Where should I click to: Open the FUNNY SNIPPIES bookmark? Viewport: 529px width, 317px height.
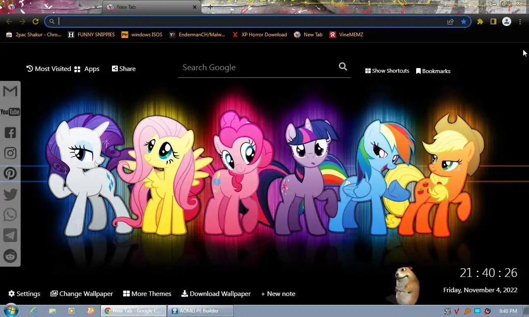click(x=91, y=35)
